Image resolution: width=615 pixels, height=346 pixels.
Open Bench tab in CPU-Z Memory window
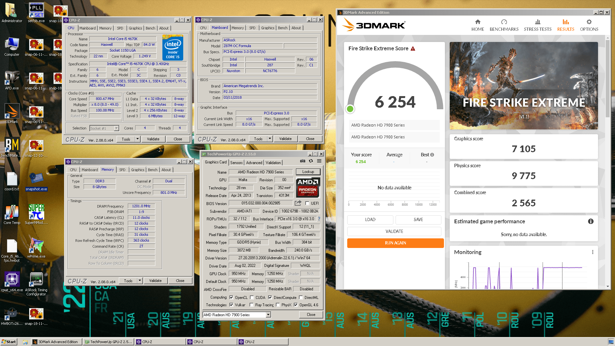pos(153,170)
